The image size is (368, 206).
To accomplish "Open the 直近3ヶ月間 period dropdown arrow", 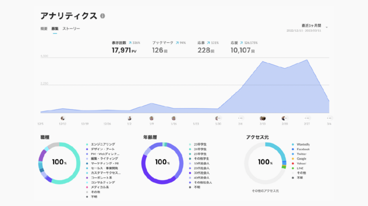I will click(326, 27).
